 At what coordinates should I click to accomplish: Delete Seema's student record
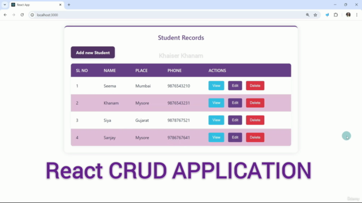(255, 86)
